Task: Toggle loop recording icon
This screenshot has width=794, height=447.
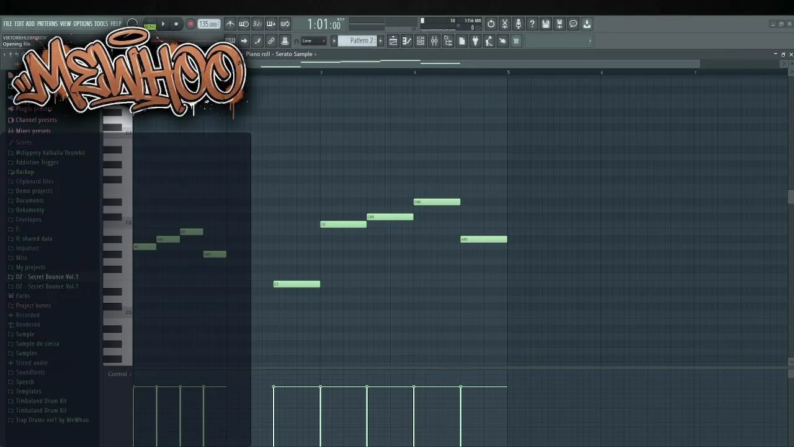Action: click(285, 24)
